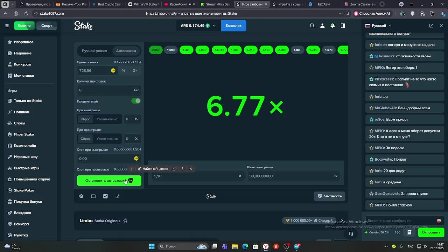Open the Русский chat language dropdown
The height and width of the screenshot is (252, 448).
point(379,26)
